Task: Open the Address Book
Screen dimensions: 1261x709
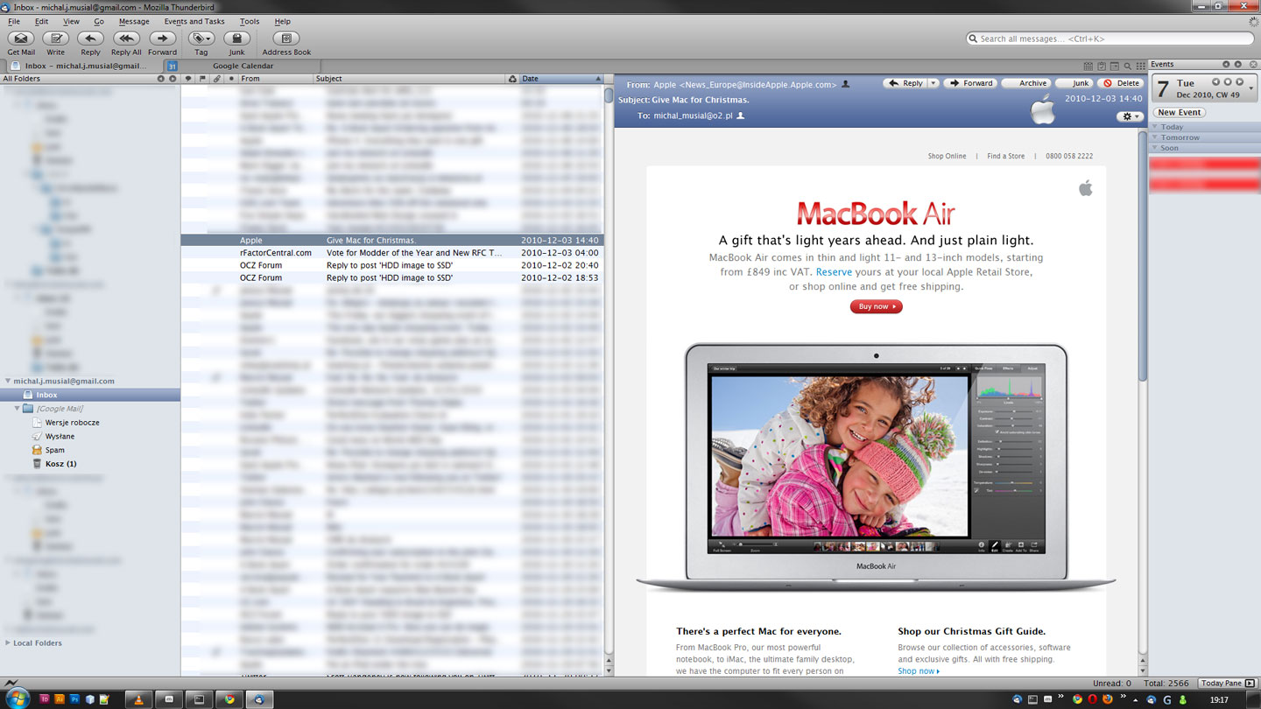Action: pos(286,39)
